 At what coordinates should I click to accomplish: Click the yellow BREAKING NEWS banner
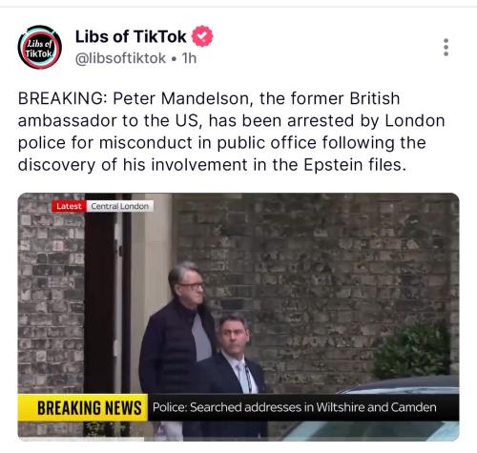(x=83, y=407)
